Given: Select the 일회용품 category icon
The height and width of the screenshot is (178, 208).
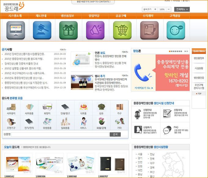Looking at the screenshot, I should (x=65, y=122).
